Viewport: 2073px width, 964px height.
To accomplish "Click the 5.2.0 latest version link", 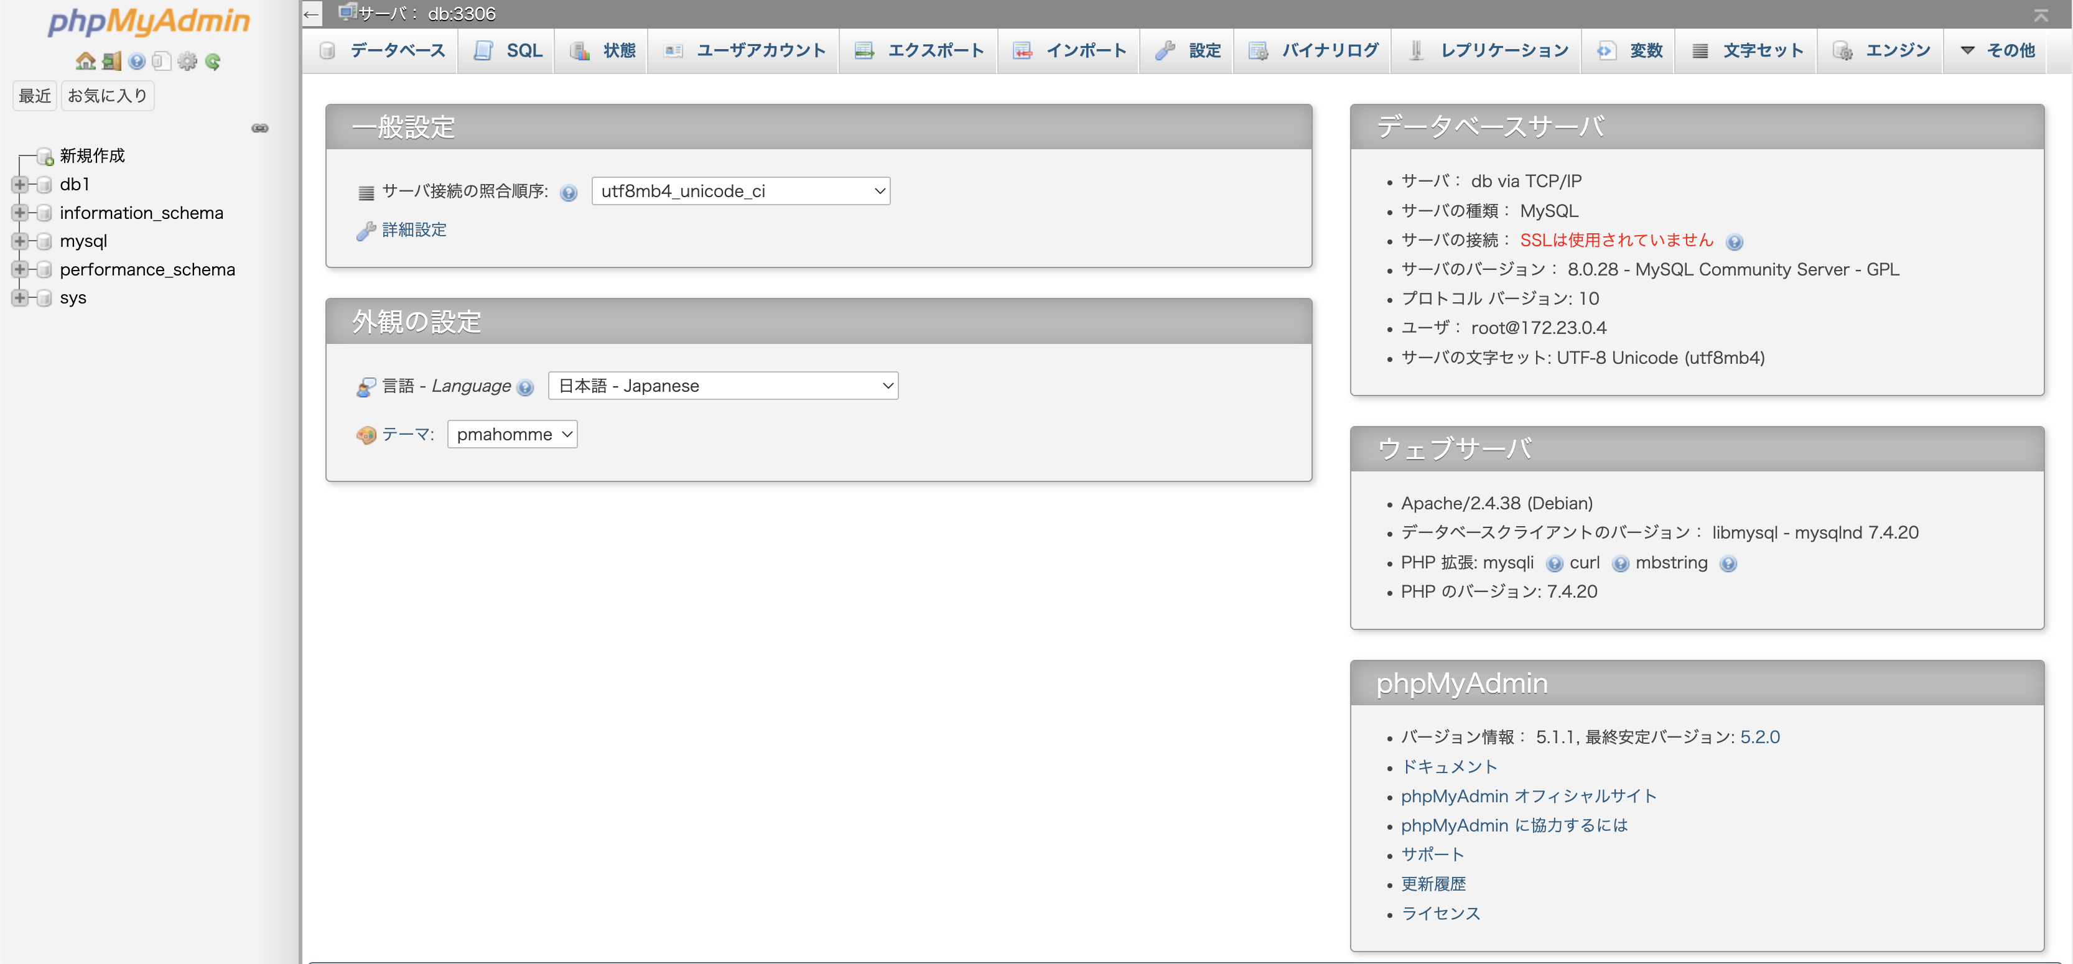I will (1760, 737).
